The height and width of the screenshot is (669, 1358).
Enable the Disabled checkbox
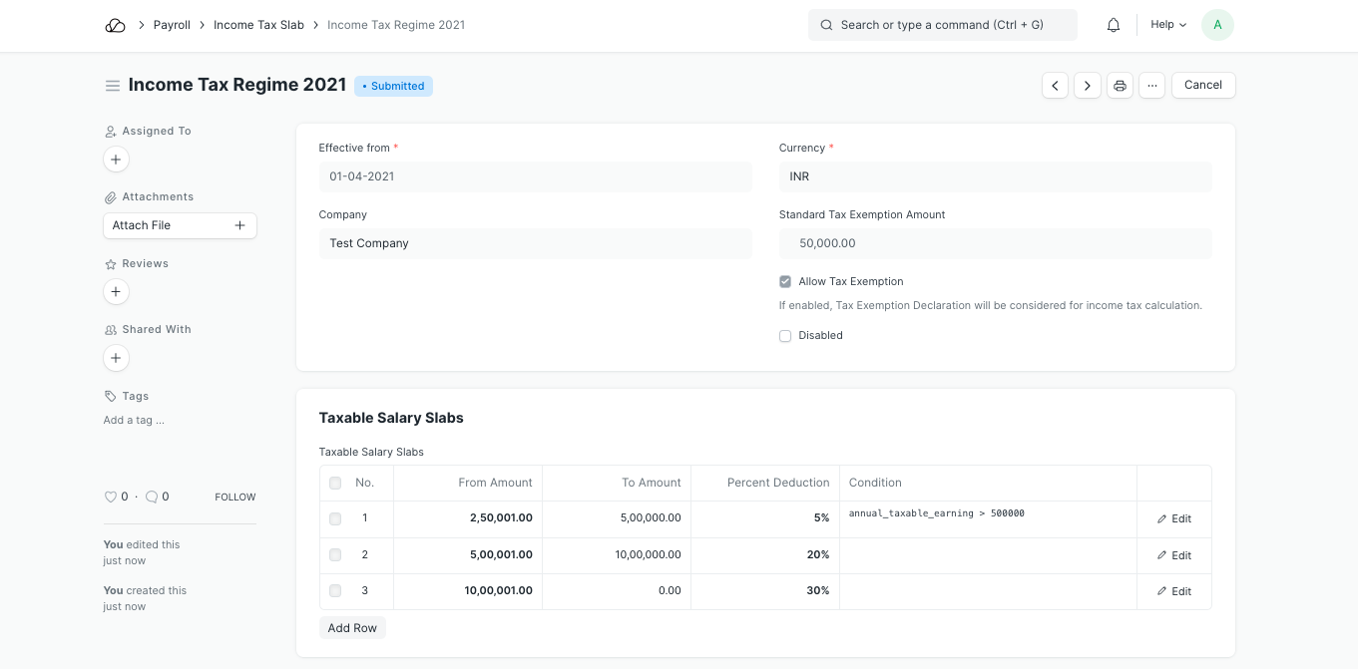click(785, 336)
